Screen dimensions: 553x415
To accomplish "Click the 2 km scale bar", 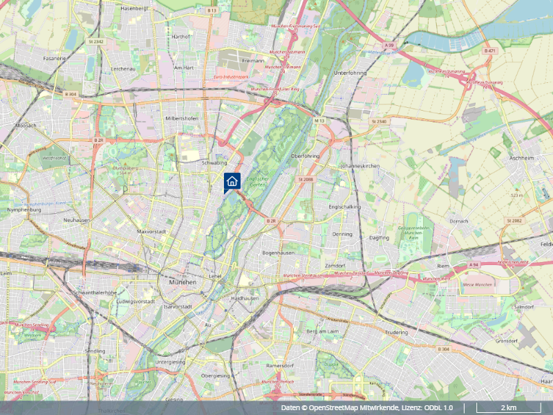I will pyautogui.click(x=509, y=408).
